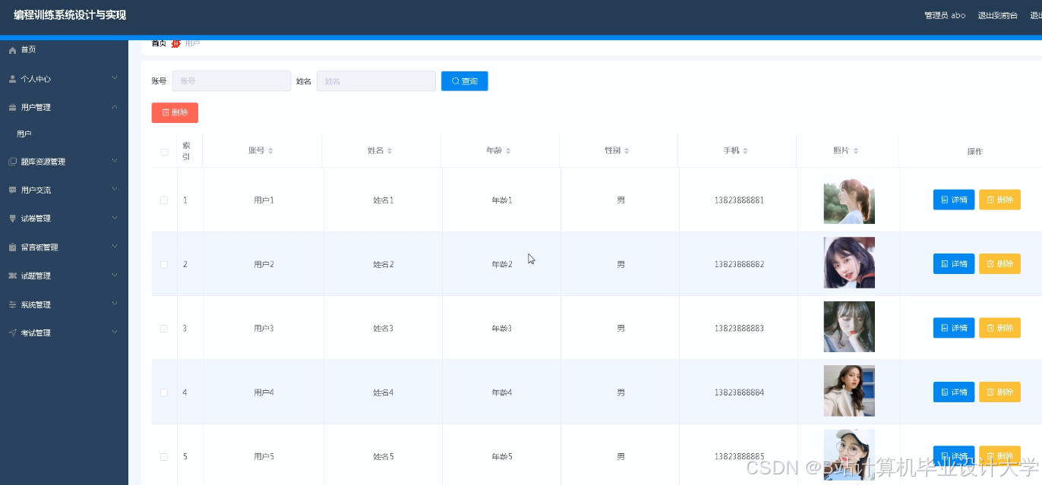The height and width of the screenshot is (485, 1042).
Task: Expand 试题管理 using its chevron
Action: (115, 276)
